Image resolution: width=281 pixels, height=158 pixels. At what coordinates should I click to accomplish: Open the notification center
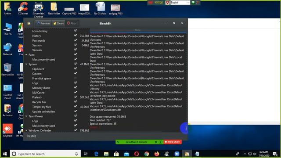tap(275, 154)
